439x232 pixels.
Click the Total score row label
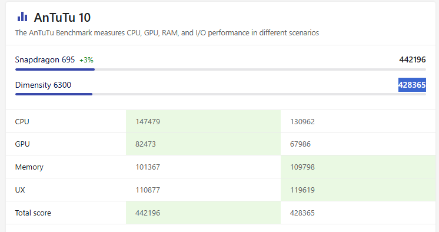coord(33,213)
